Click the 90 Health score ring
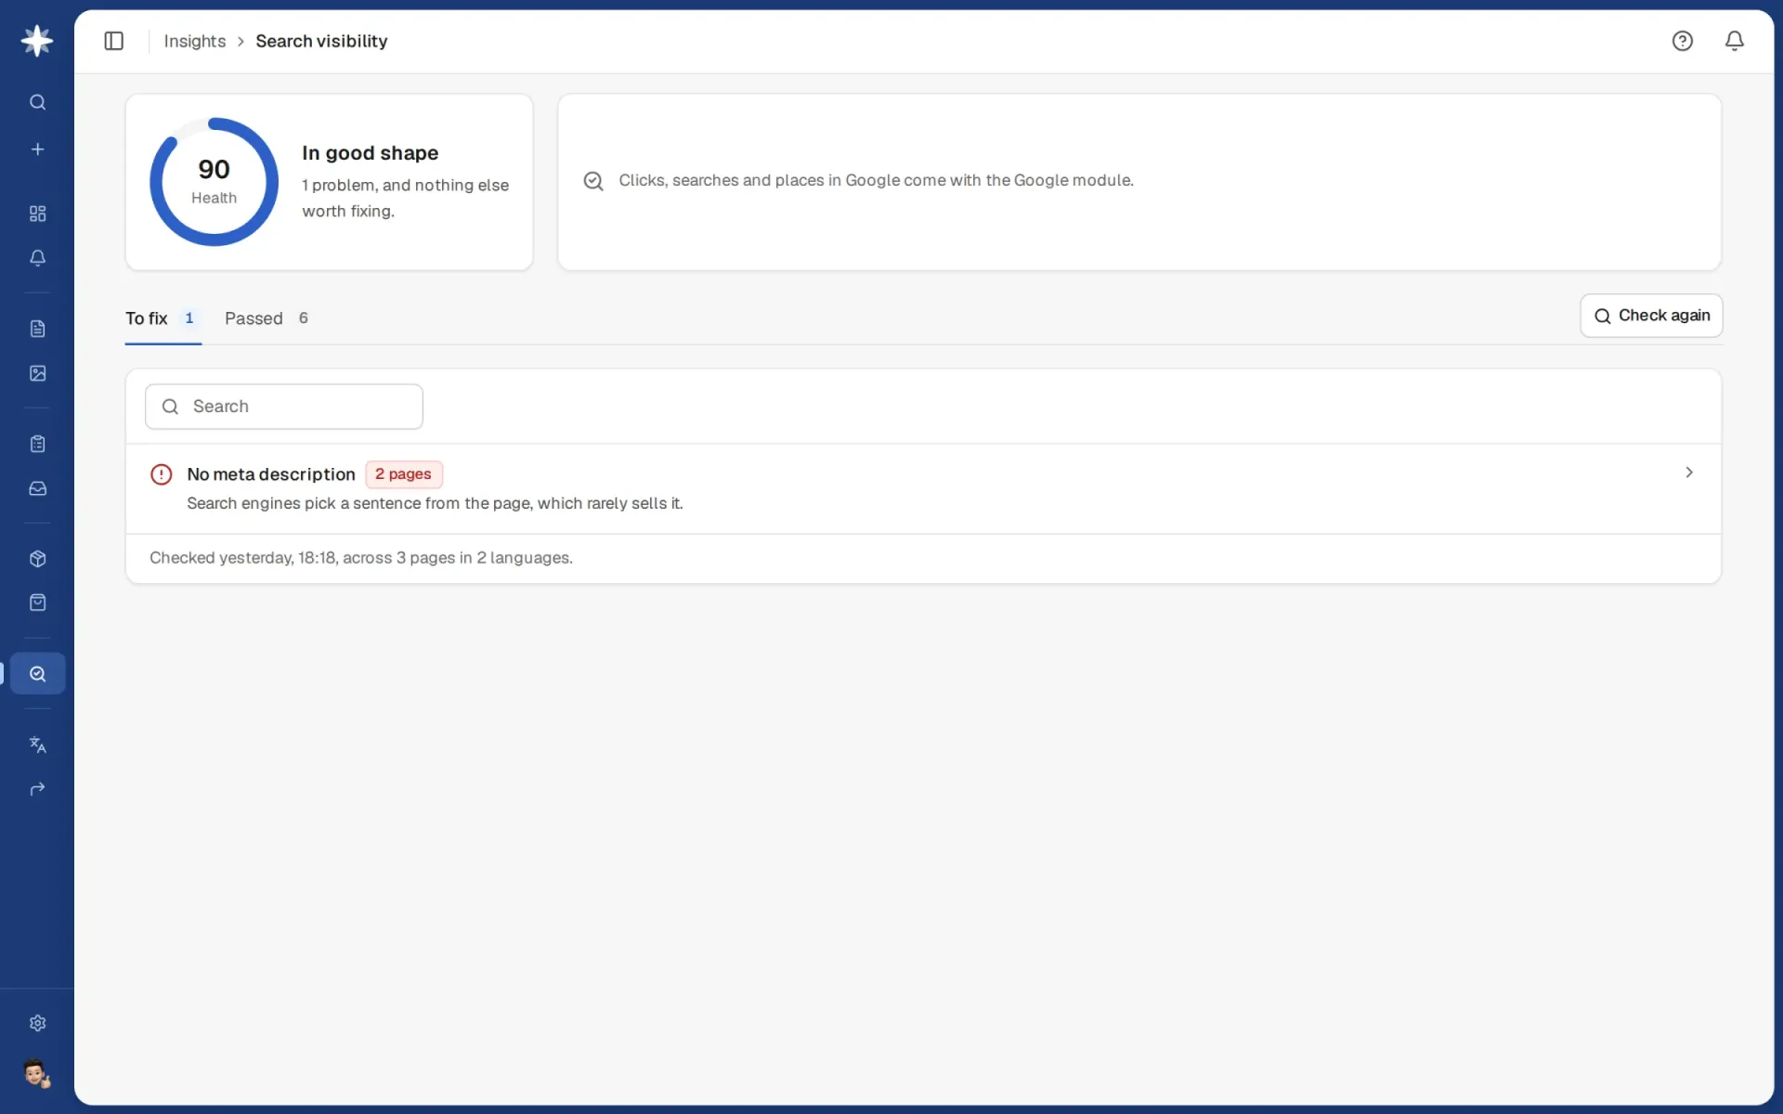 coord(215,182)
